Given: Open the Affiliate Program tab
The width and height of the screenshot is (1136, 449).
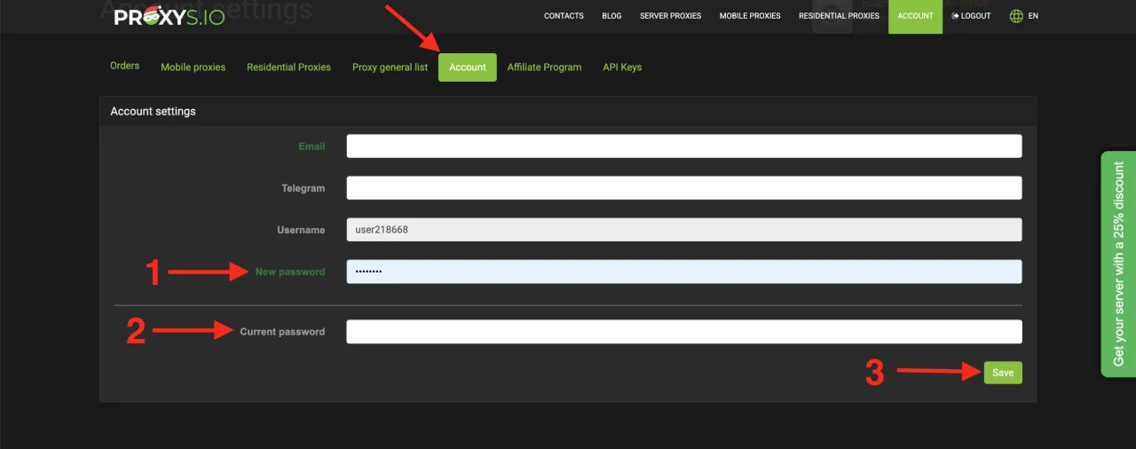Looking at the screenshot, I should click(544, 67).
